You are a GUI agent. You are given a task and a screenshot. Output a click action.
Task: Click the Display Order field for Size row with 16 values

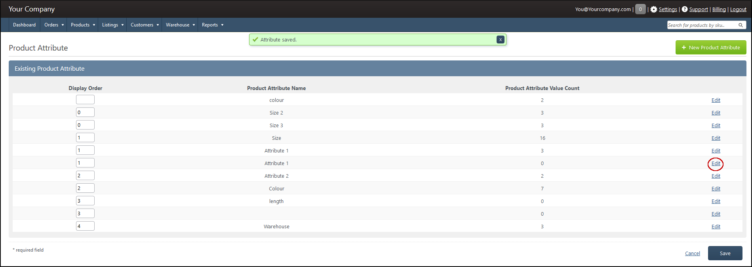(85, 137)
